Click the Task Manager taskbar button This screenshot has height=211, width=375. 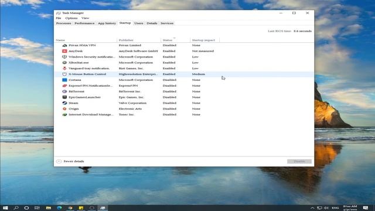click(103, 208)
